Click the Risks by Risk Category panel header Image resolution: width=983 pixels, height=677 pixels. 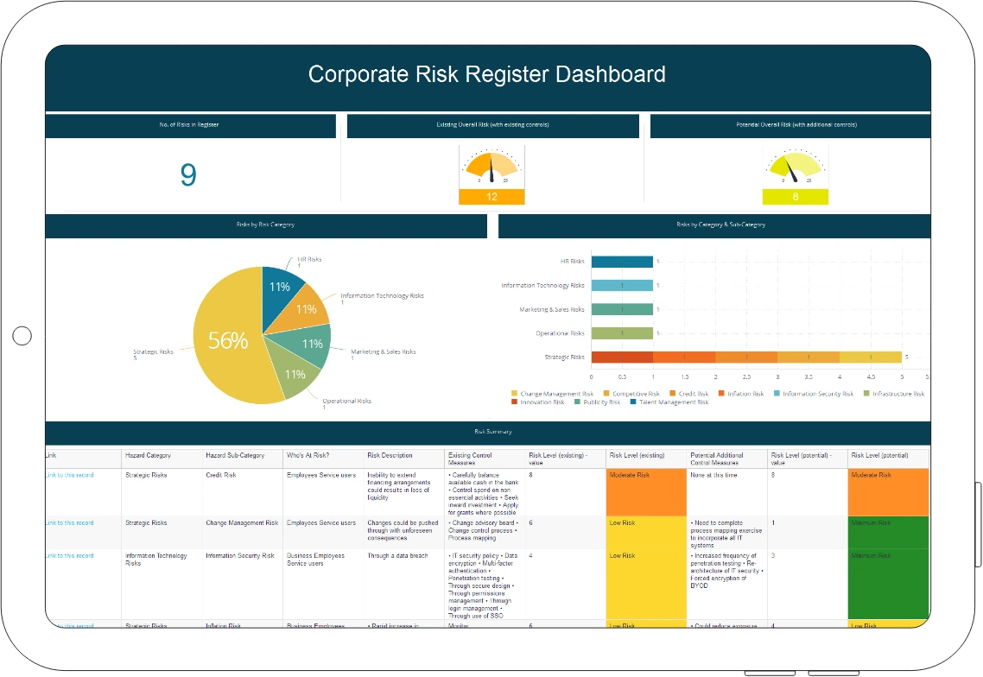click(266, 225)
